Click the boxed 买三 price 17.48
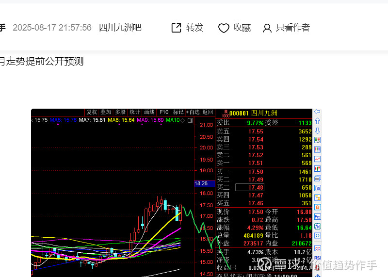 pos(250,187)
